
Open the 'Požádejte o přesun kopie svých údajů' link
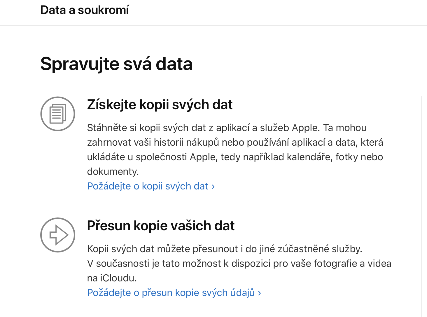point(171,292)
